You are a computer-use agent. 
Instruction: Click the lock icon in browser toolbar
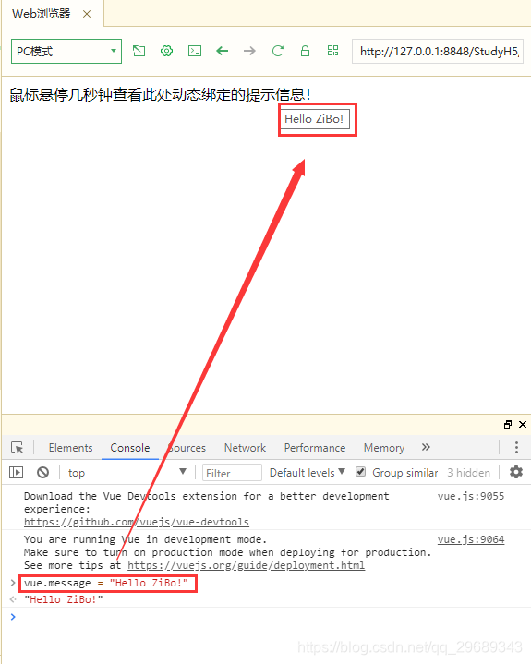point(305,51)
